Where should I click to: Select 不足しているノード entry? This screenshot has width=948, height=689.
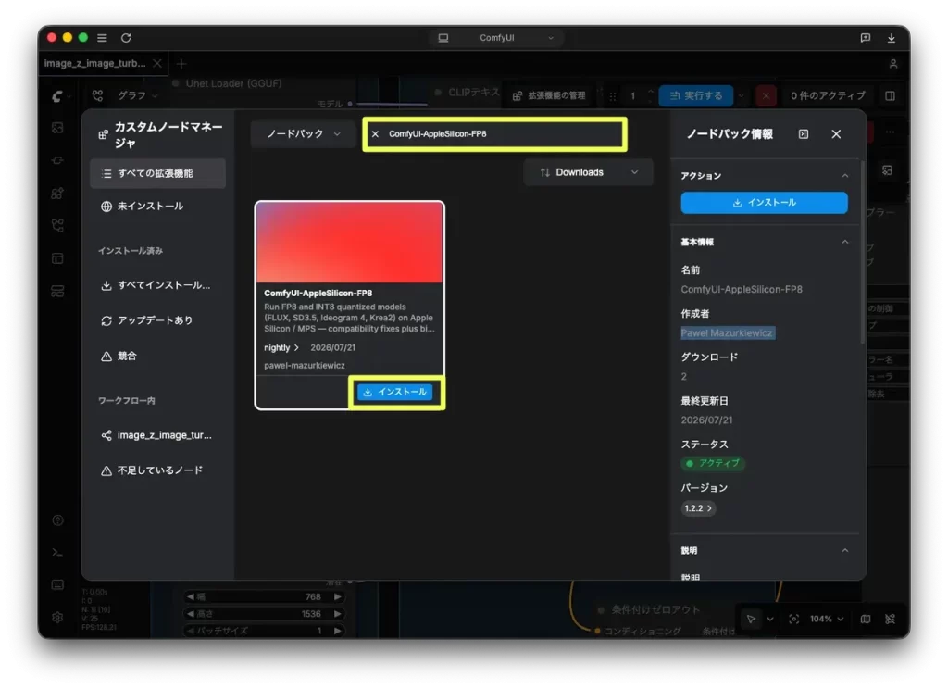tap(157, 470)
